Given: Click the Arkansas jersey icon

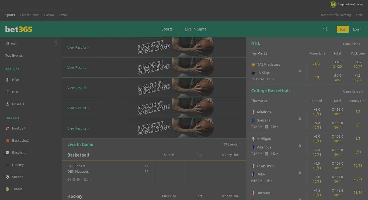Looking at the screenshot, I should tap(253, 112).
